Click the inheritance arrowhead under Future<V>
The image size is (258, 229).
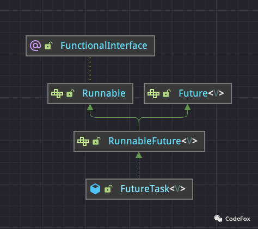[x=187, y=107]
